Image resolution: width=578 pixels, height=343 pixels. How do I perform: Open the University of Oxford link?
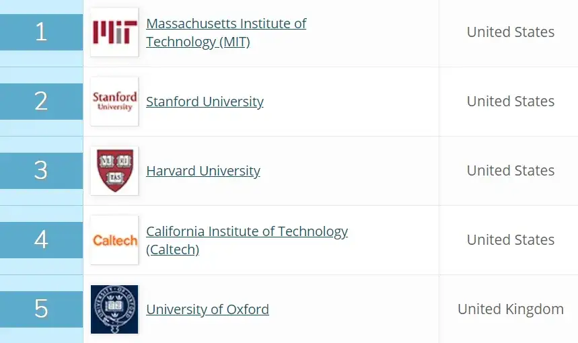207,309
